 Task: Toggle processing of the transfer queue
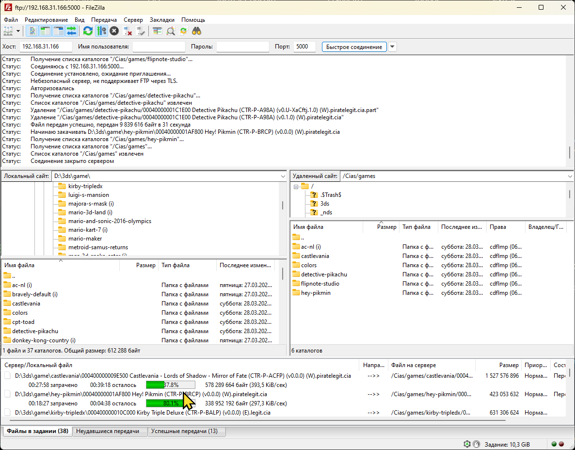(x=101, y=31)
